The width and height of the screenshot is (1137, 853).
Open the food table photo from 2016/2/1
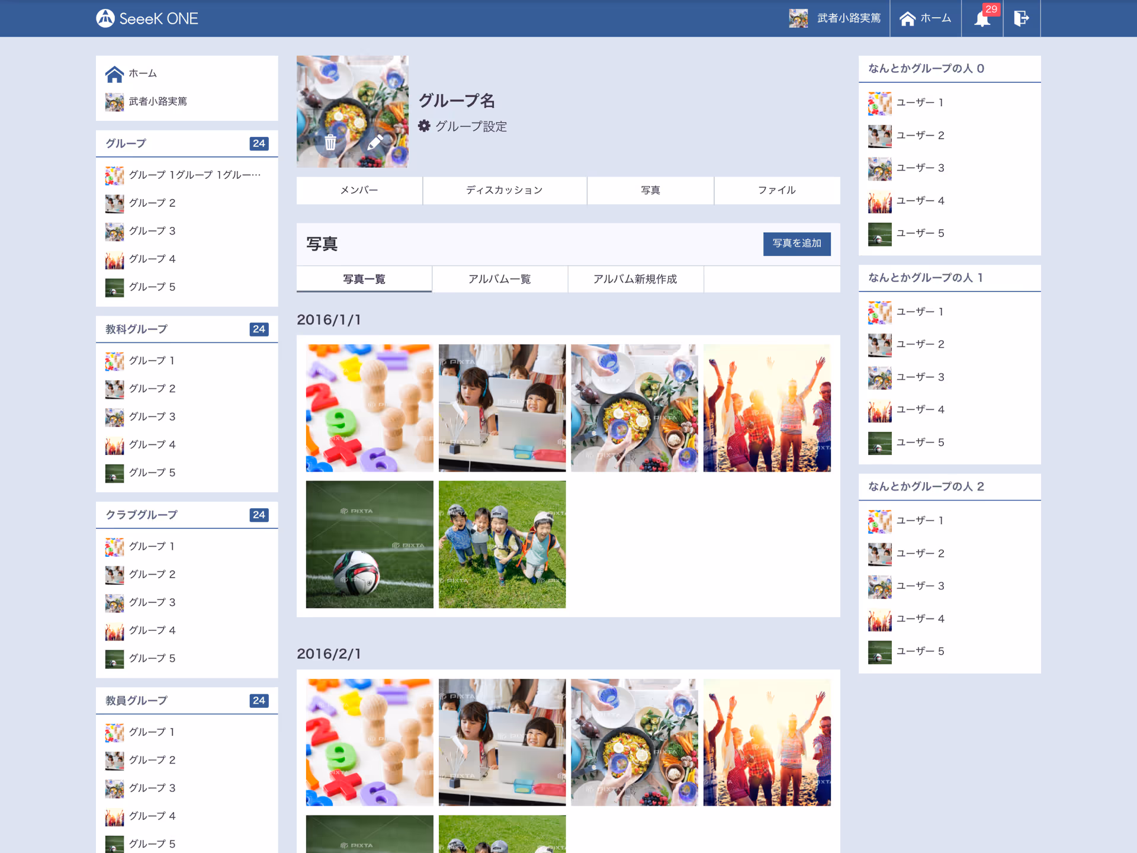[x=634, y=742]
